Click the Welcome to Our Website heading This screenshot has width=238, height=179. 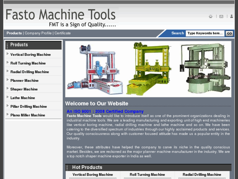tap(97, 103)
